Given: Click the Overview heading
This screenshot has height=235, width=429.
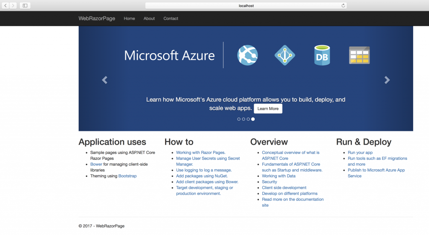Looking at the screenshot, I should tap(269, 142).
